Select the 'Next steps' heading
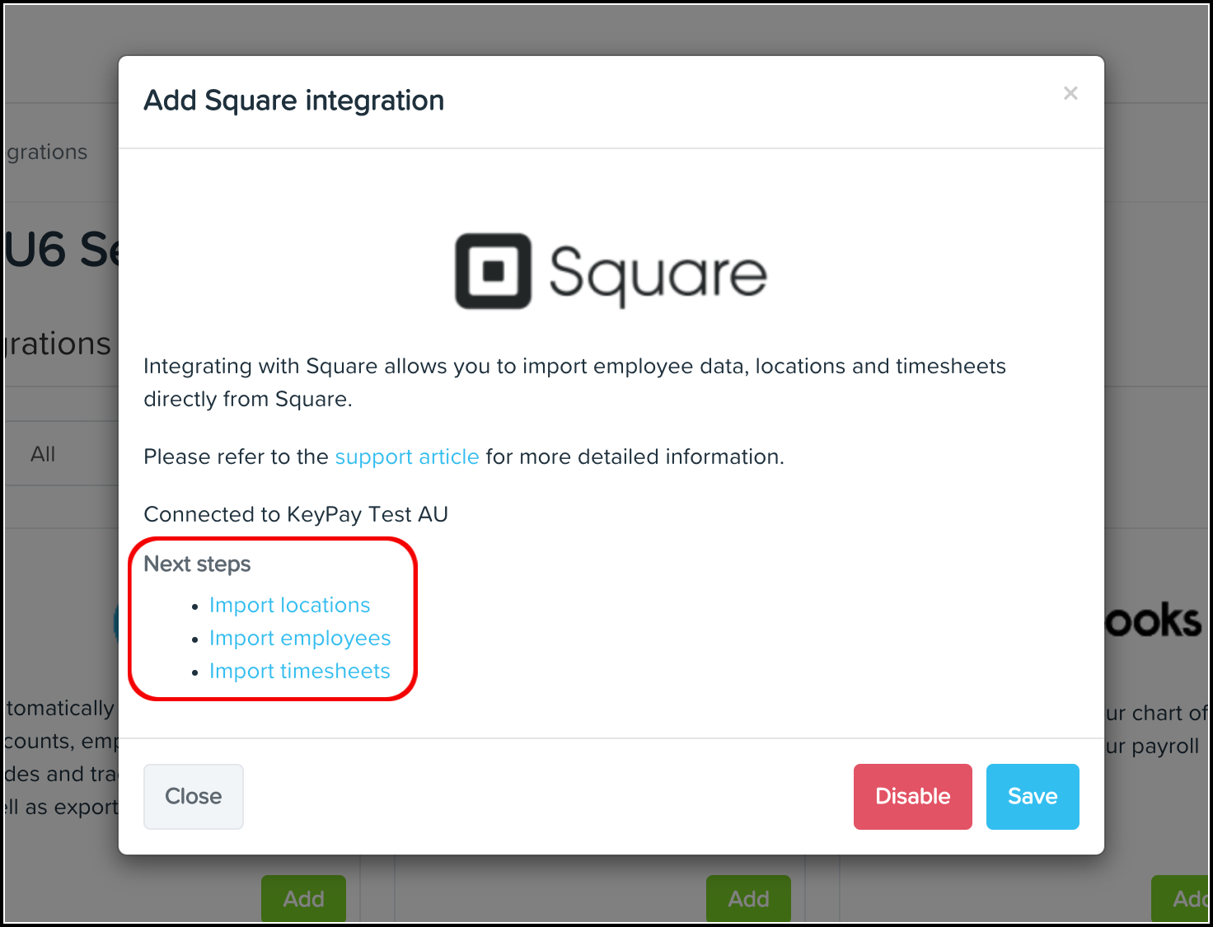Screen dimensions: 1213x927 (197, 564)
